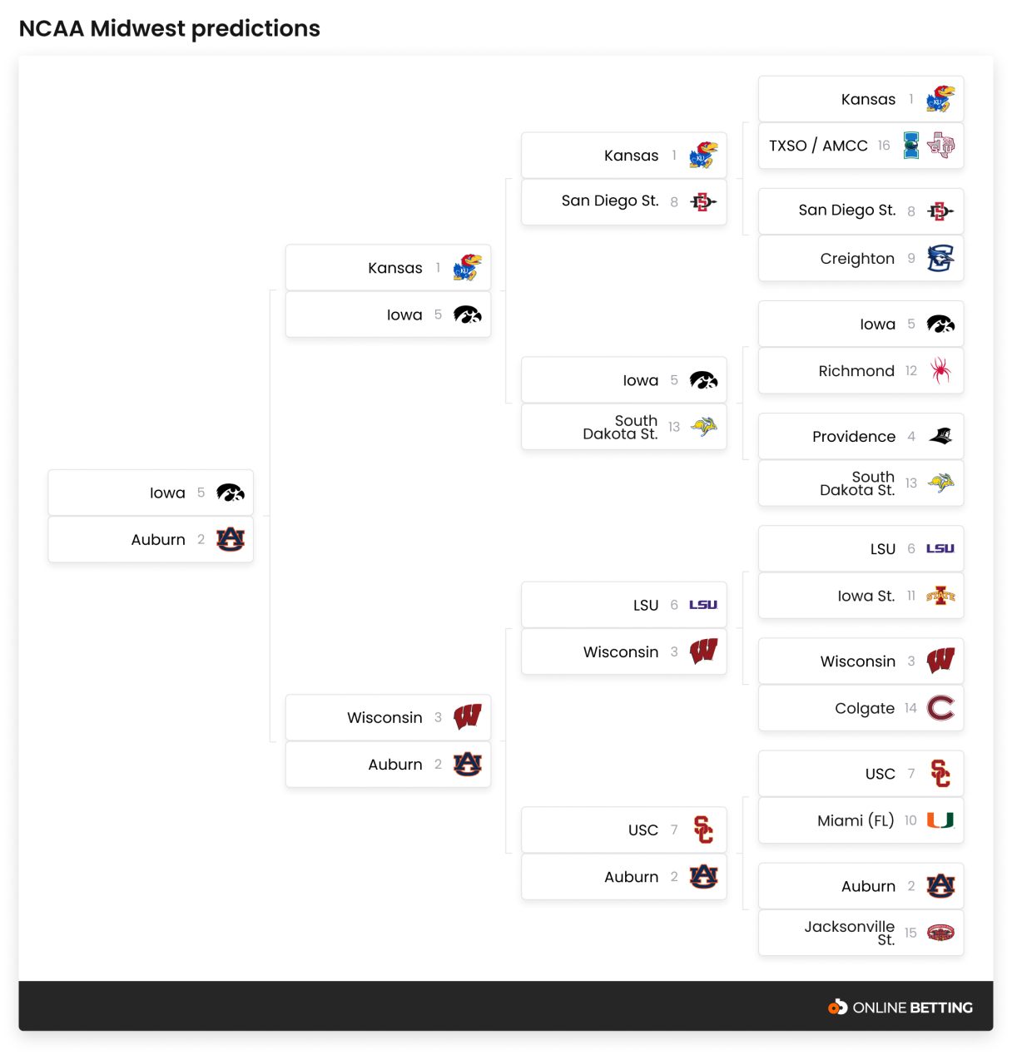The width and height of the screenshot is (1012, 1055).
Task: Click the Online Betting logo icon
Action: tap(837, 1007)
